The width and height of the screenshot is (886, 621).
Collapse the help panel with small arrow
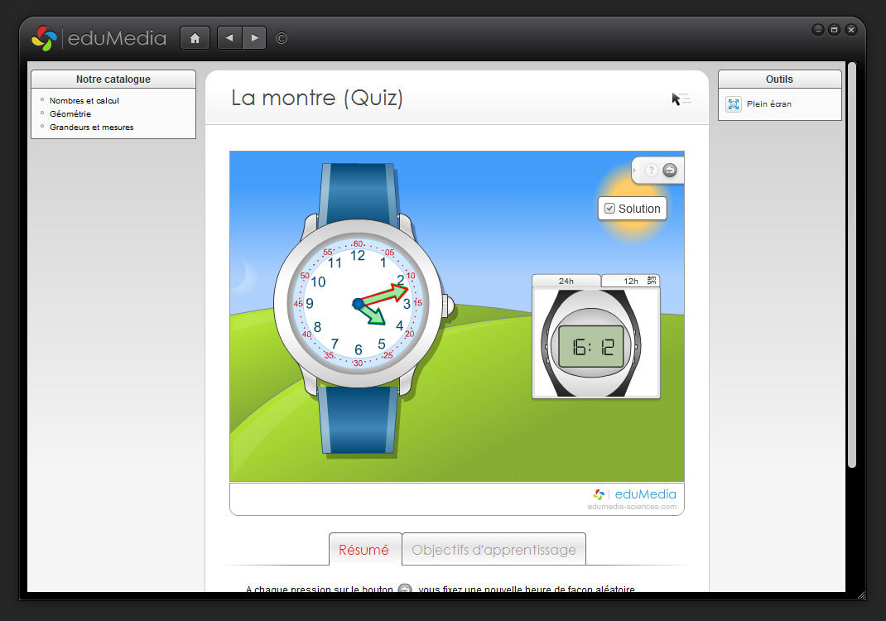pos(635,170)
